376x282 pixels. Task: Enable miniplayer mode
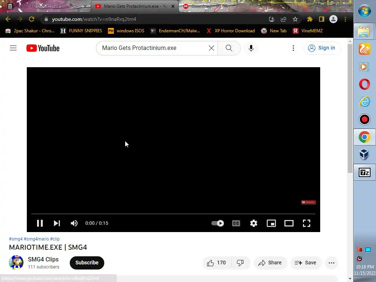271,223
